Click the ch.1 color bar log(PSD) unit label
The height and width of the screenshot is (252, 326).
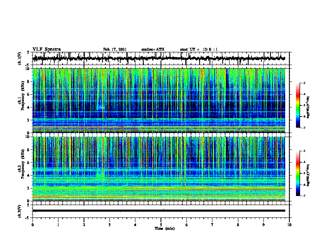308,107
